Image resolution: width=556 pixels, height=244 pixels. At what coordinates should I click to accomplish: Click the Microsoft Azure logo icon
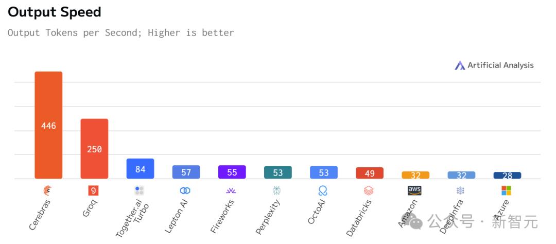[507, 190]
